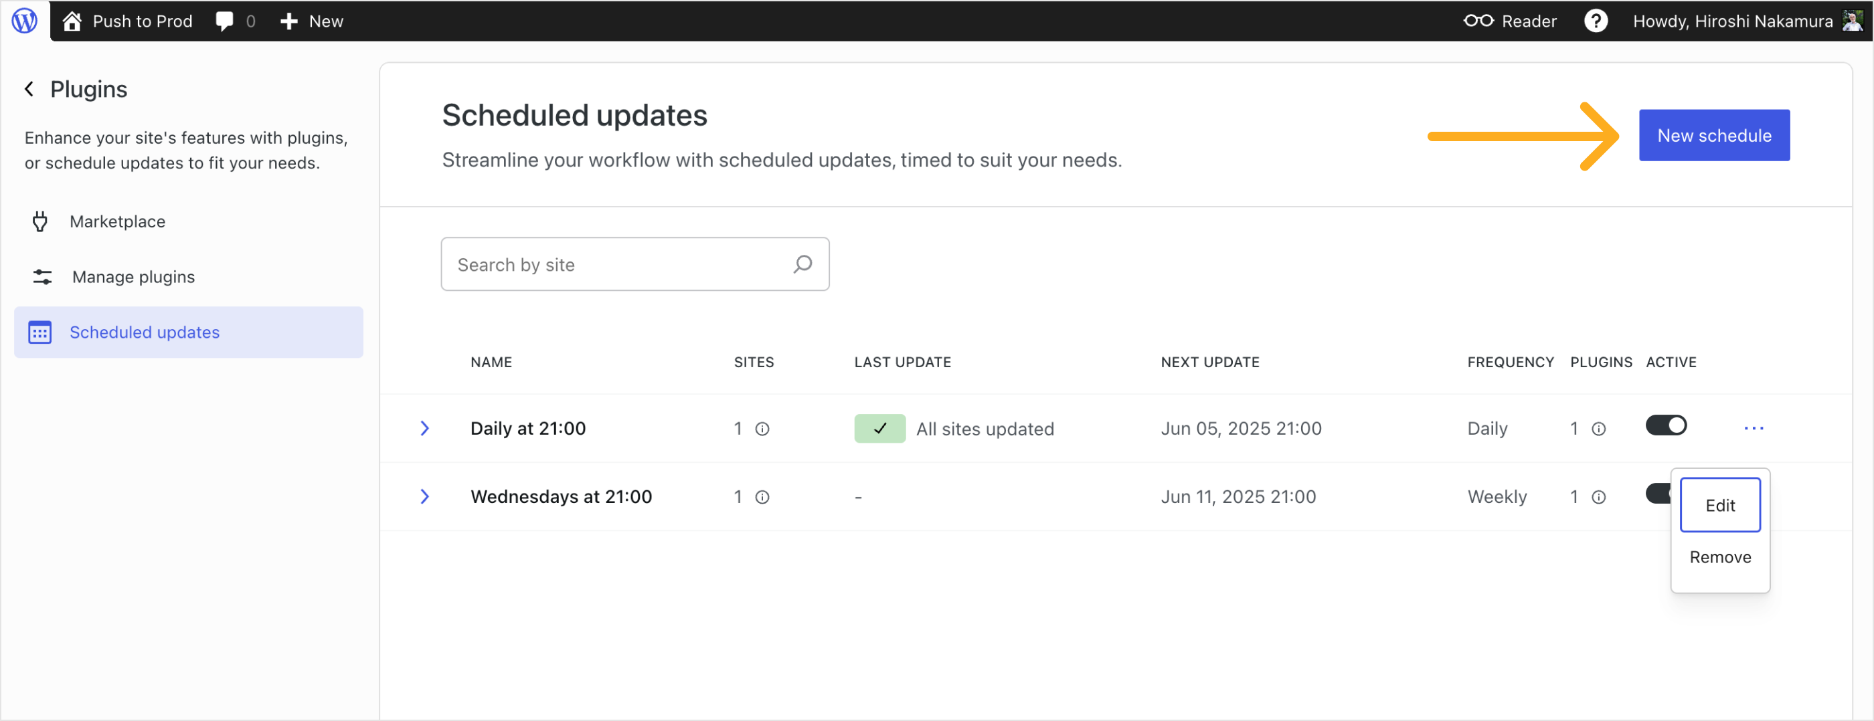Screen dimensions: 1874x721
Task: Click the search magnifier icon
Action: point(802,264)
